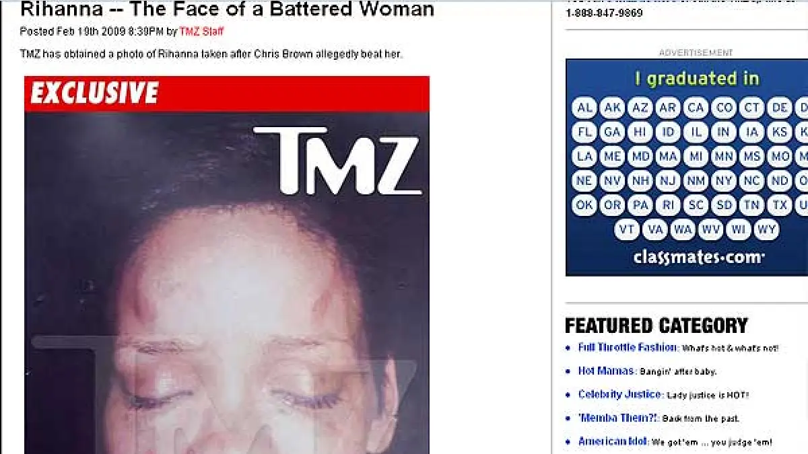This screenshot has width=808, height=454.
Task: Choose the AL state bubble
Action: [584, 108]
